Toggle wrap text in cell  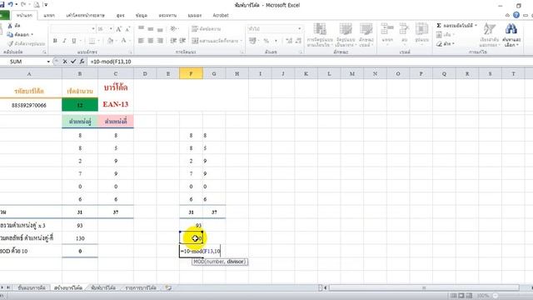pyautogui.click(x=207, y=29)
